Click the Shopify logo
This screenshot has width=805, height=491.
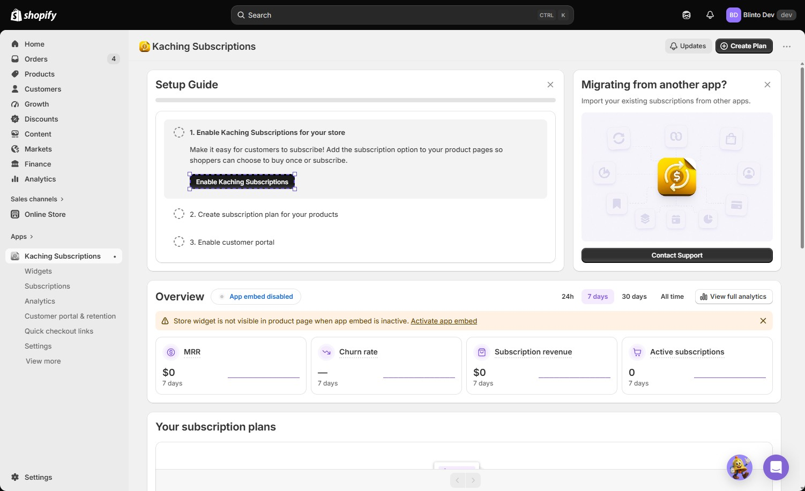point(34,15)
